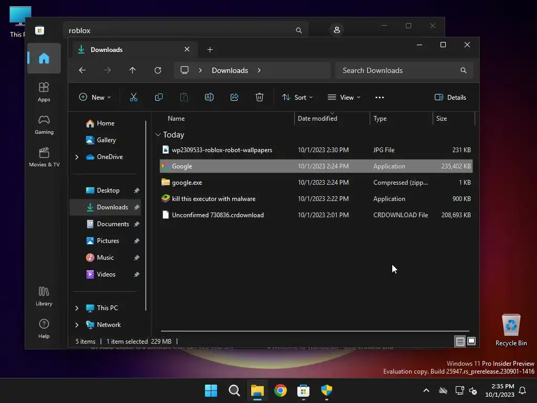The width and height of the screenshot is (537, 403).
Task: Click the search magnifier in Search Downloads
Action: [464, 70]
